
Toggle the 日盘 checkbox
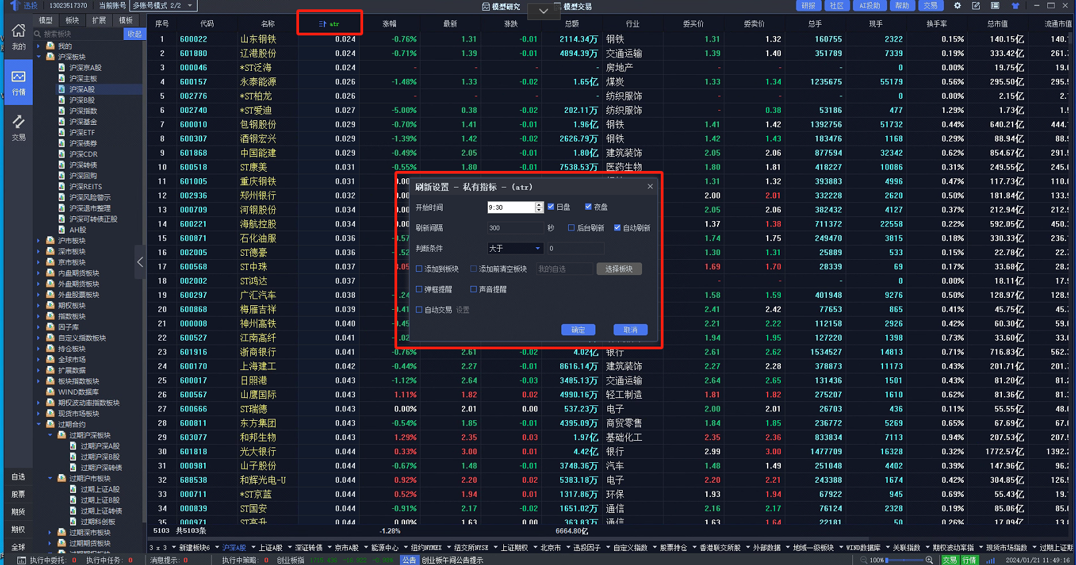tap(551, 207)
